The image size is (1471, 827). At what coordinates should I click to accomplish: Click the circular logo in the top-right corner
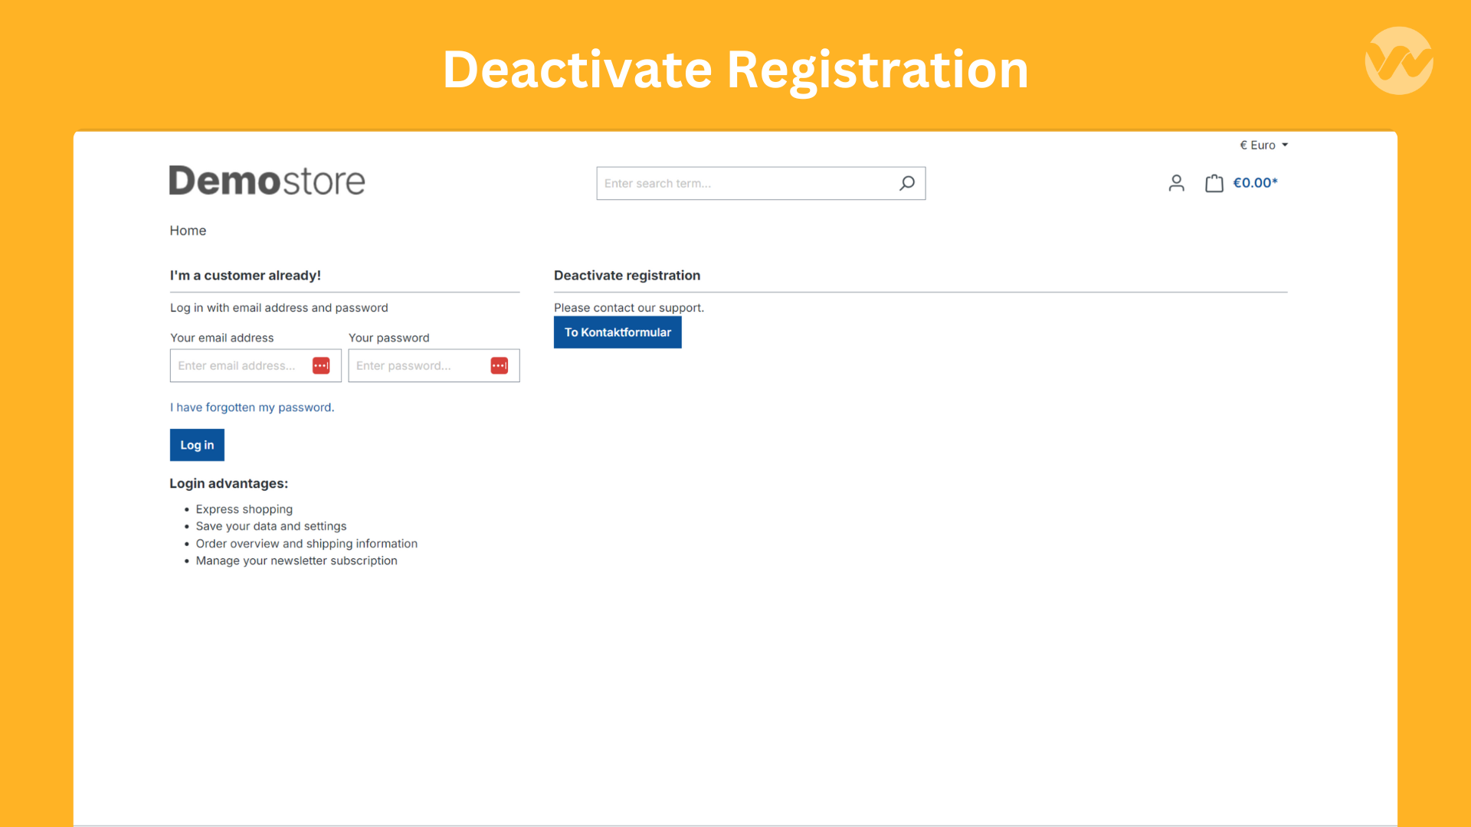click(1398, 60)
